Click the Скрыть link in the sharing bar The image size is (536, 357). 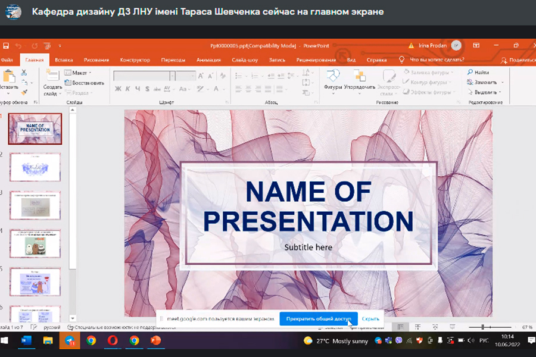(x=370, y=319)
